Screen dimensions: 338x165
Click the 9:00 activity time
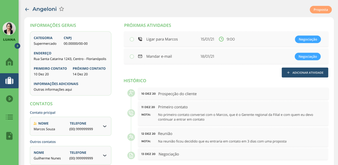[231, 39]
